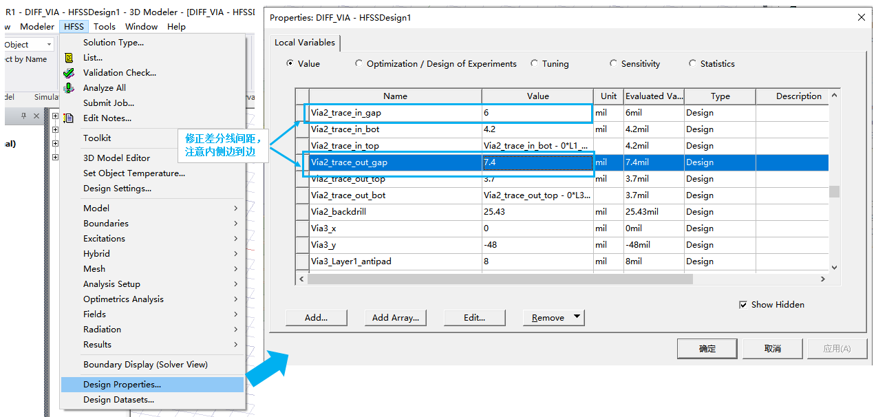Image resolution: width=876 pixels, height=417 pixels.
Task: Select the Value radio button
Action: (x=290, y=63)
